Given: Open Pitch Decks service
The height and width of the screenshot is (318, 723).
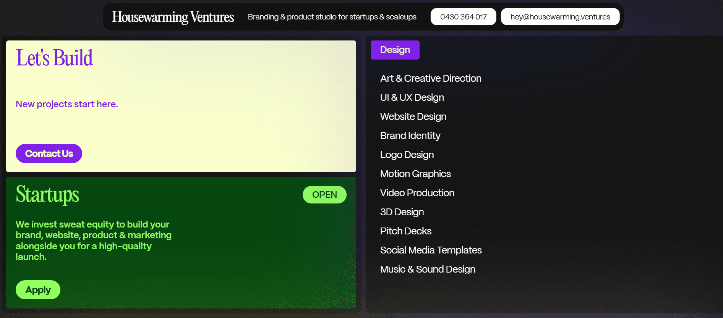Looking at the screenshot, I should click(406, 231).
